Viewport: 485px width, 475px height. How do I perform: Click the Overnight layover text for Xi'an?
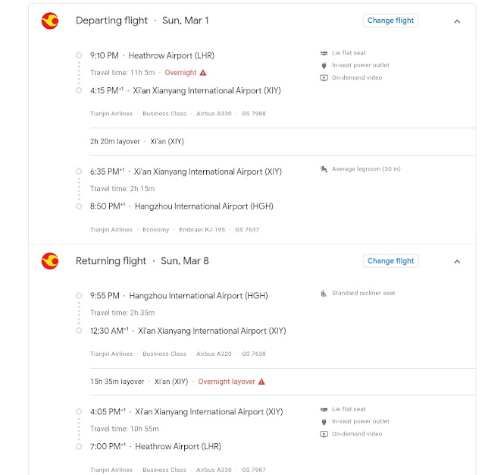(227, 382)
